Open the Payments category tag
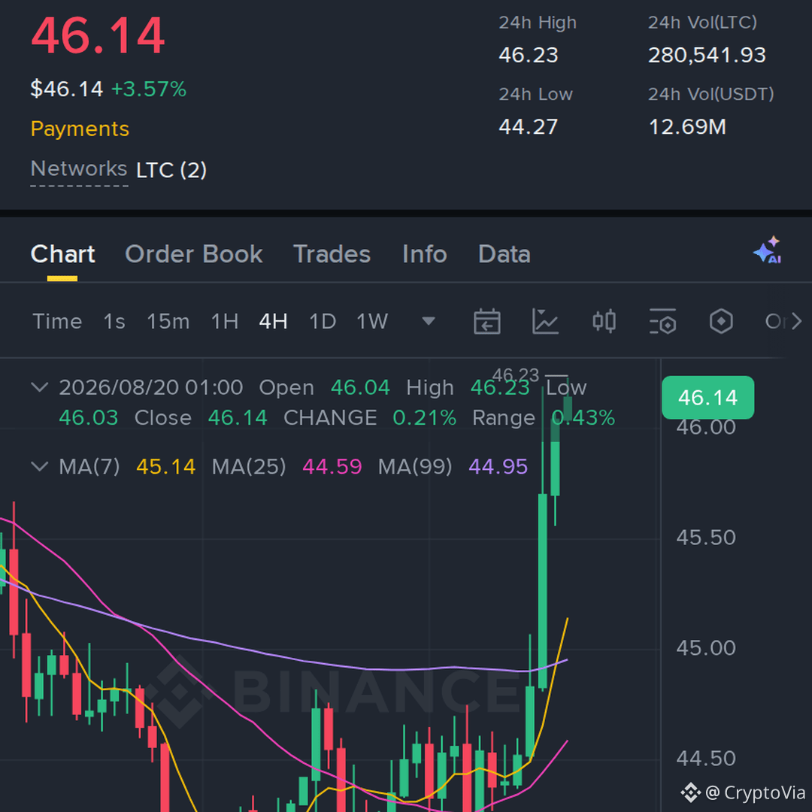Viewport: 812px width, 812px height. coord(80,129)
